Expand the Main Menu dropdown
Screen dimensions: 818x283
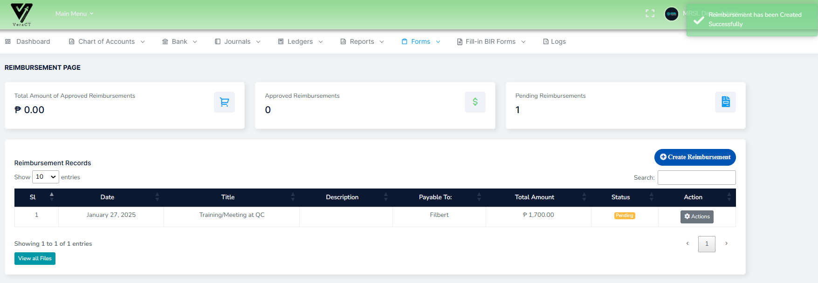click(x=74, y=13)
